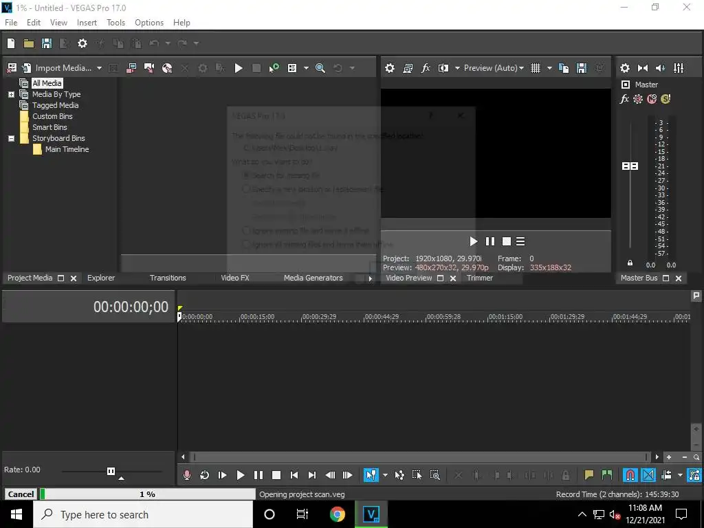This screenshot has height=528, width=704.
Task: Click Get Media from the Web icon
Action: pyautogui.click(x=167, y=68)
